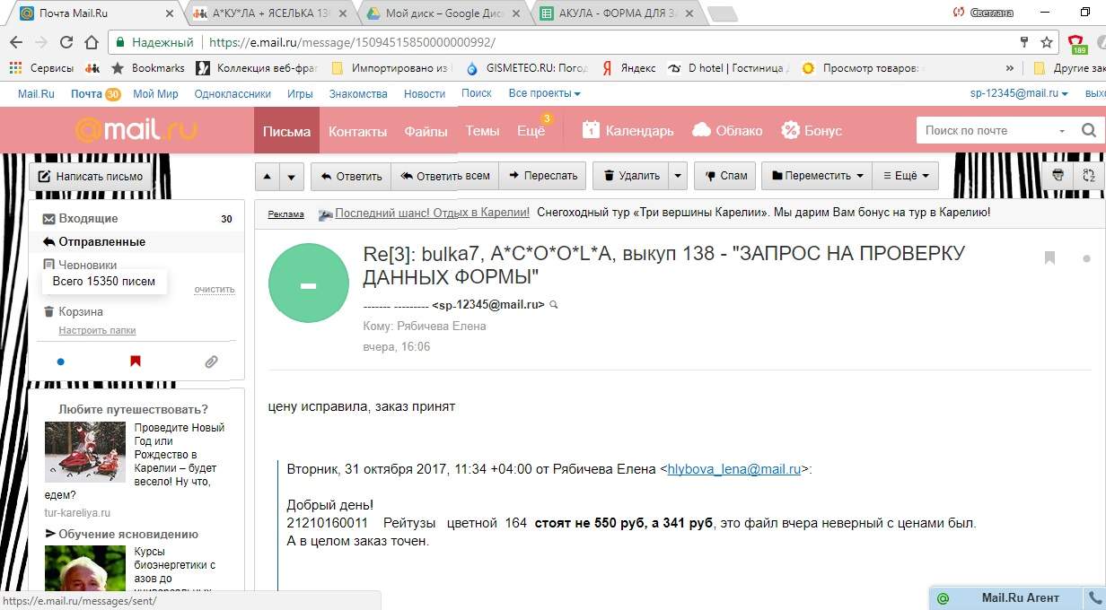Expand the Все проекты menu

click(x=545, y=93)
